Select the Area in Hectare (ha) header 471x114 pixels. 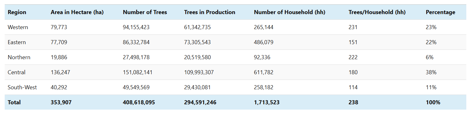77,12
